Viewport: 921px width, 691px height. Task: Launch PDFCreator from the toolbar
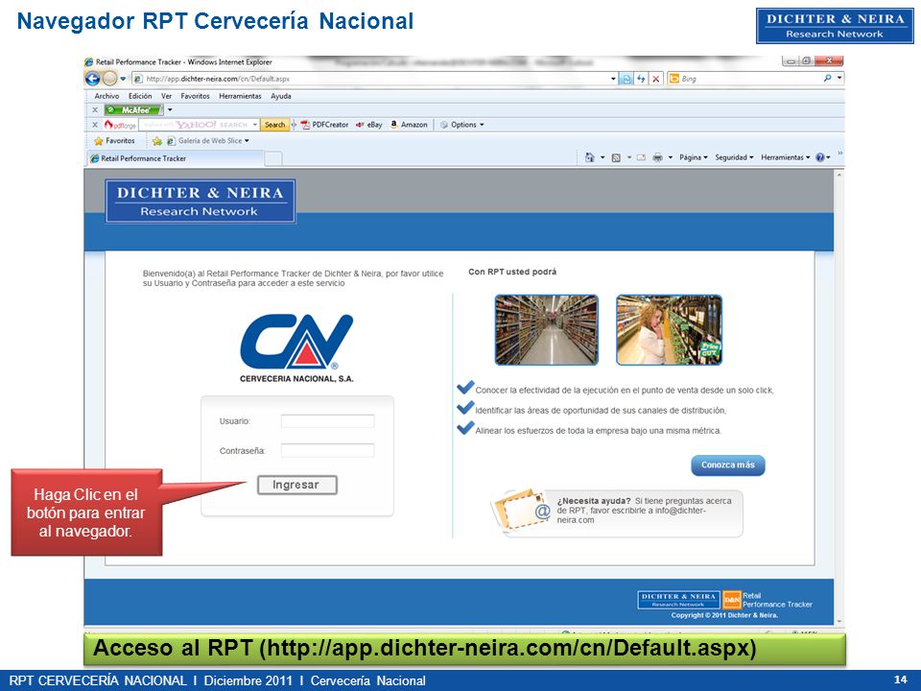325,125
